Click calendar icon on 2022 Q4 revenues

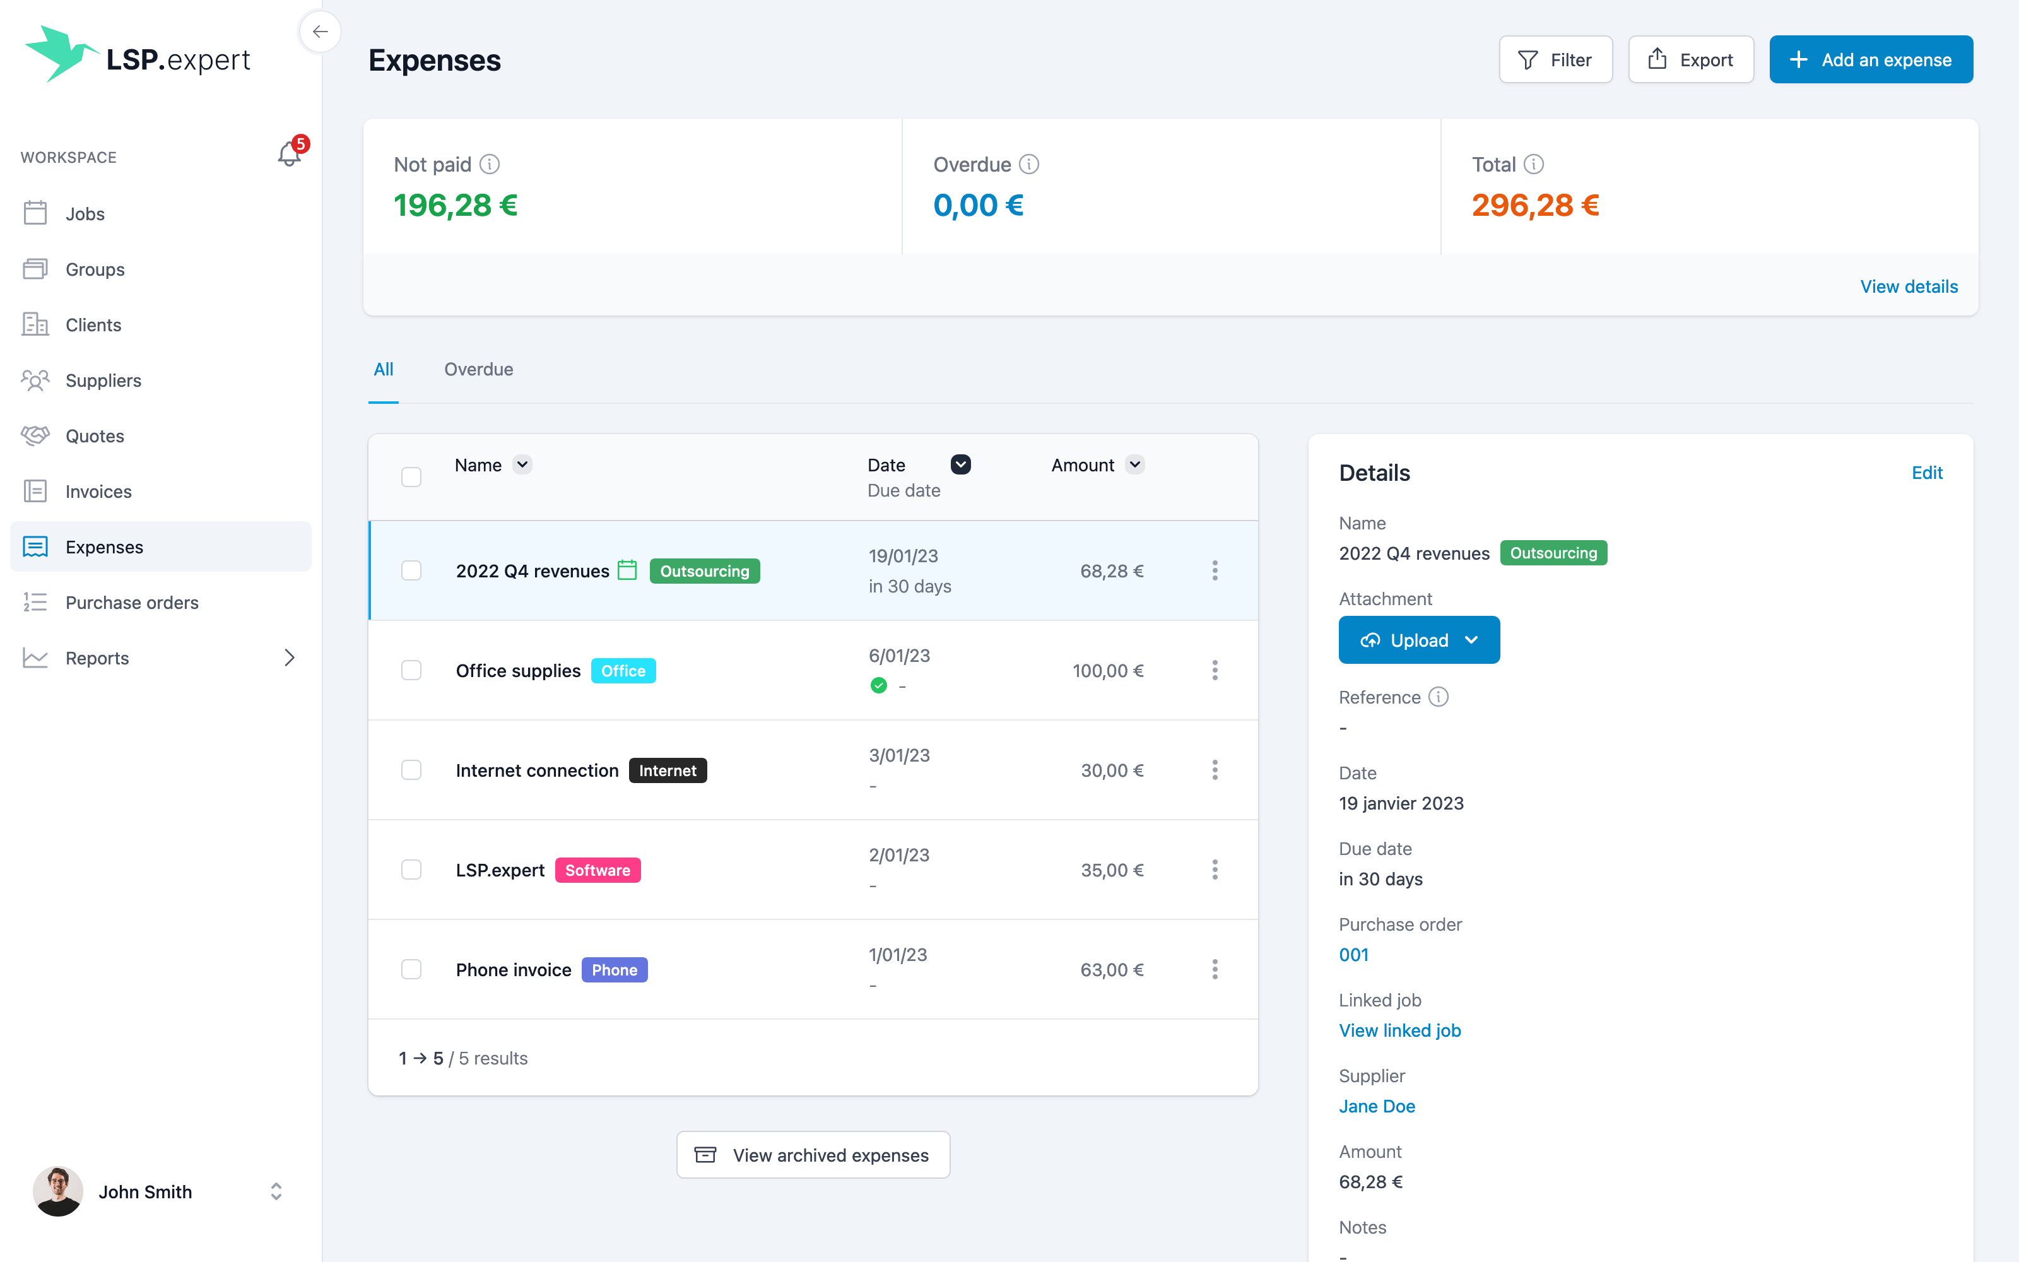tap(627, 570)
